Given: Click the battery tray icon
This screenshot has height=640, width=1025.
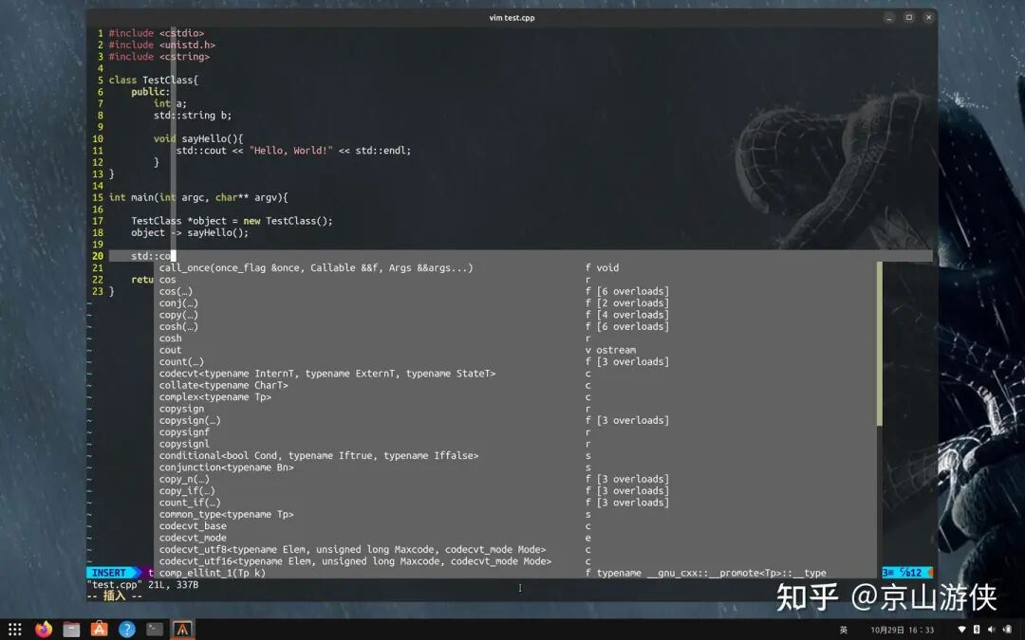Looking at the screenshot, I should point(1007,630).
